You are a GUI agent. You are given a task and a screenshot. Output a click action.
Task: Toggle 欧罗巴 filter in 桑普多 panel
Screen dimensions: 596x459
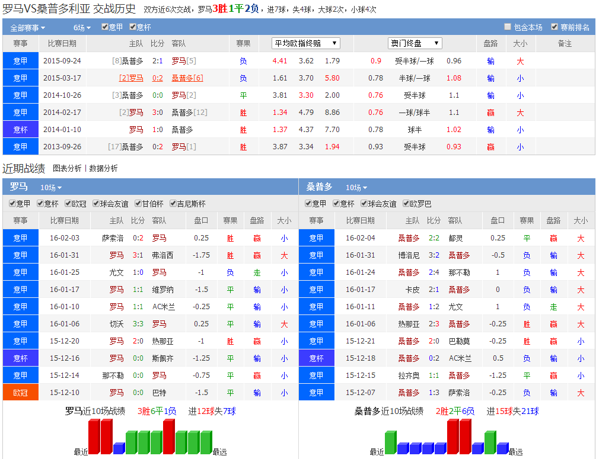pyautogui.click(x=406, y=204)
